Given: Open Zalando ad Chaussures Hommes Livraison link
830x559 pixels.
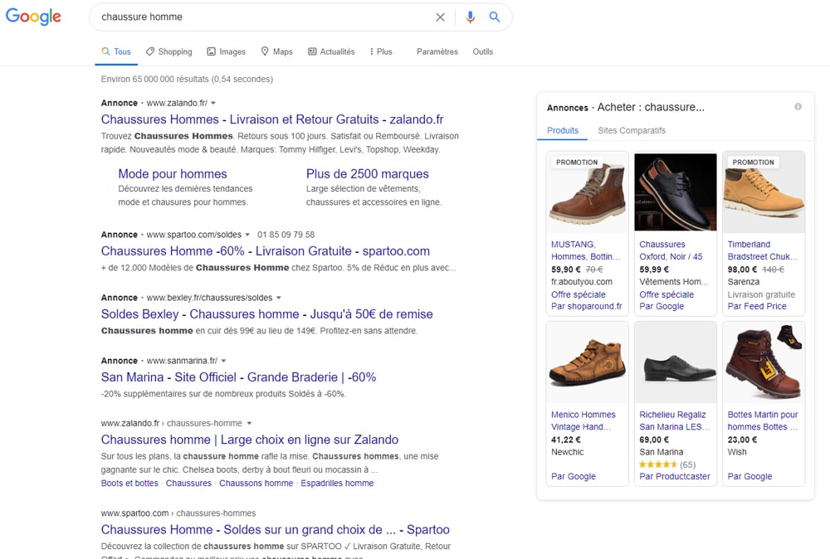Looking at the screenshot, I should click(272, 119).
